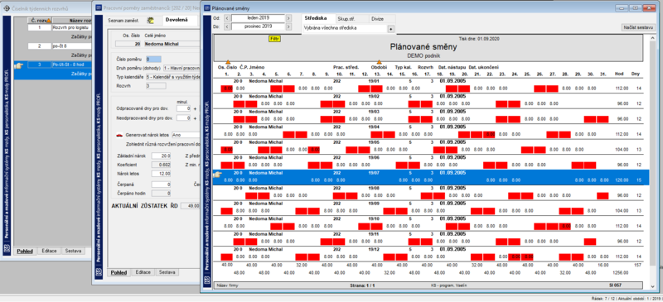The width and height of the screenshot is (663, 302).
Task: Go to previous month for Od date
Action: pos(226,18)
